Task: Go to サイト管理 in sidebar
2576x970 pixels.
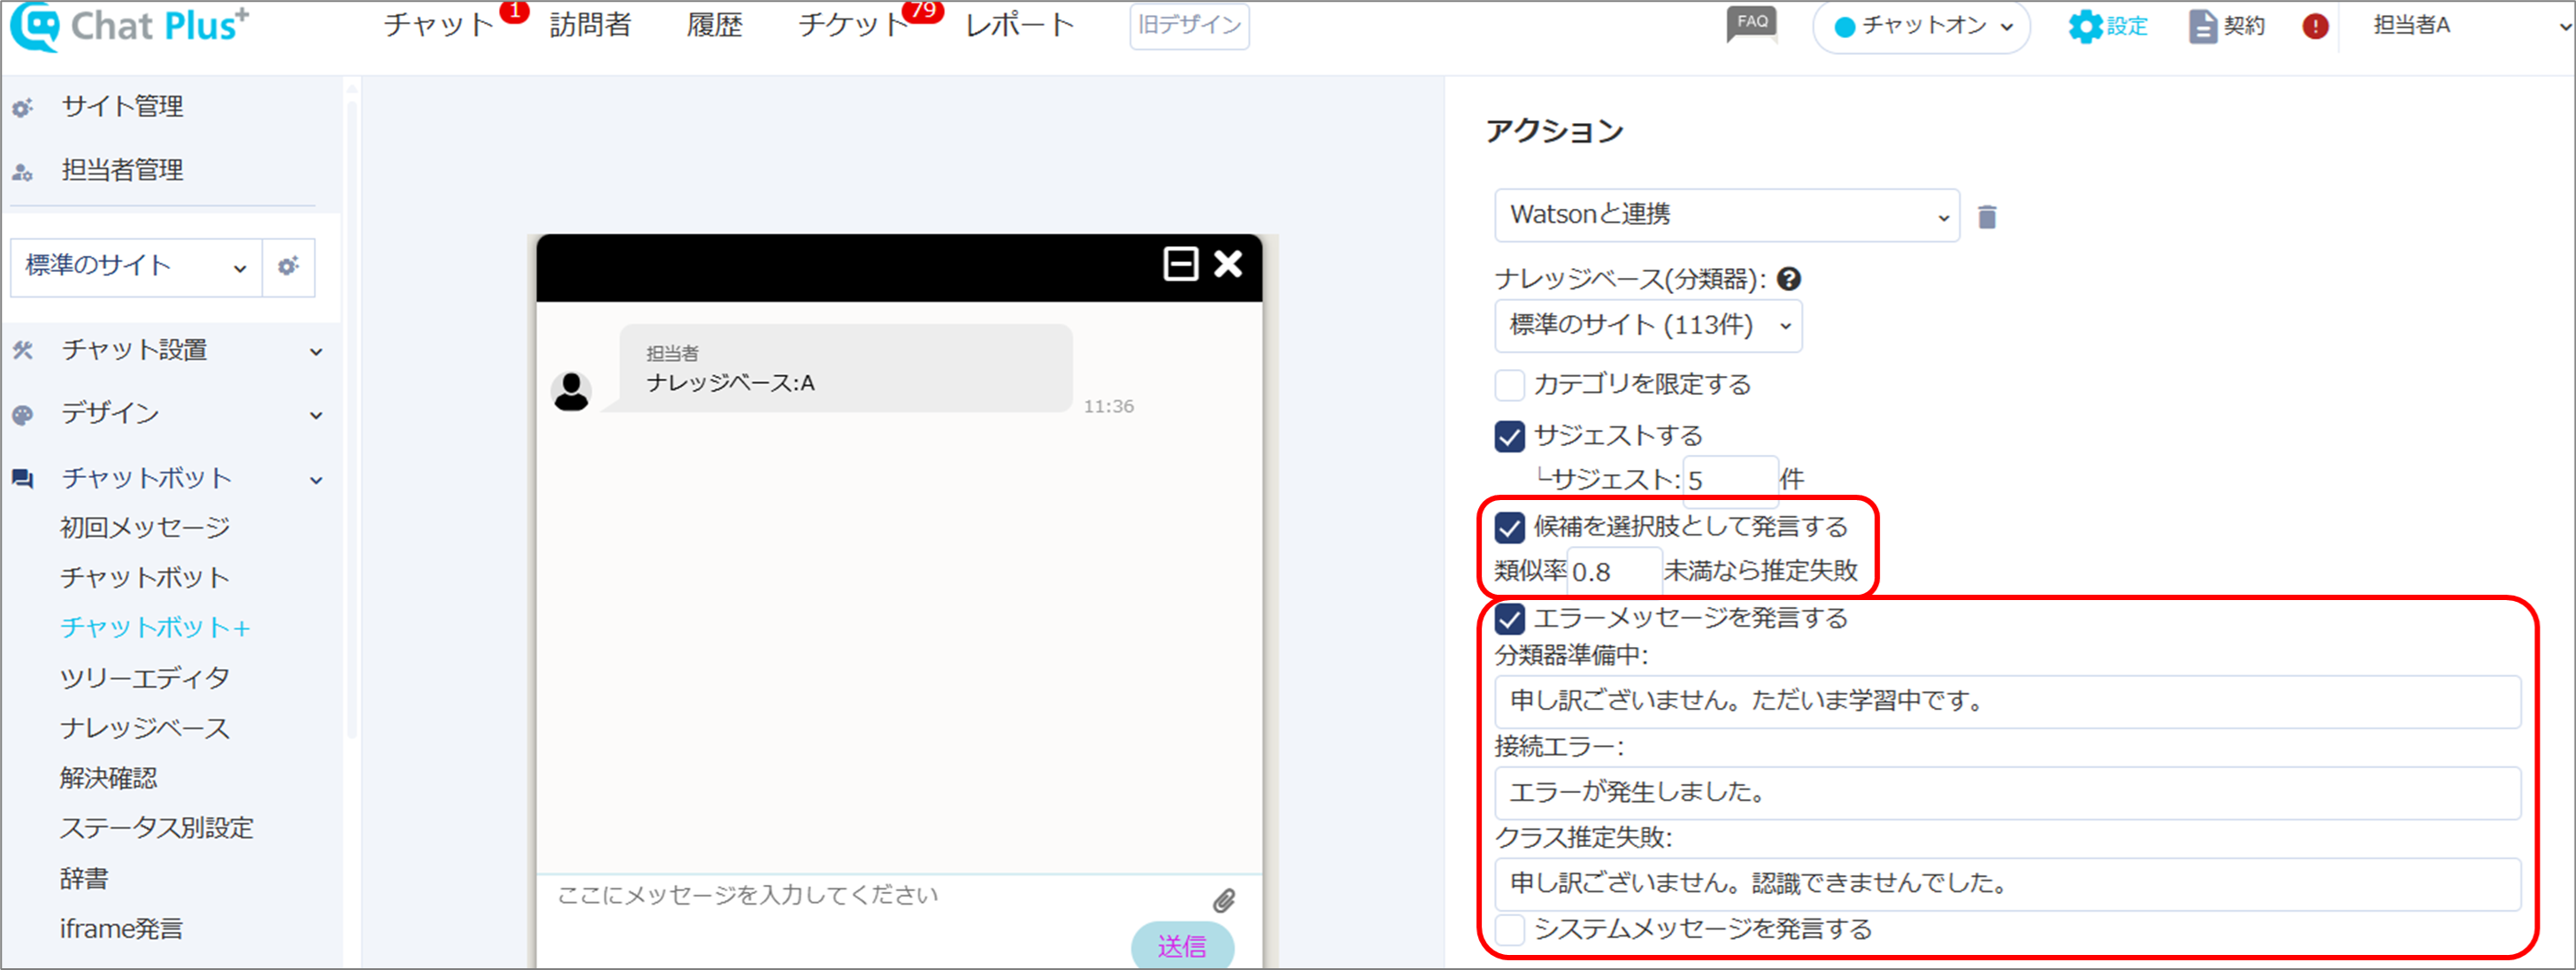Action: pyautogui.click(x=122, y=106)
